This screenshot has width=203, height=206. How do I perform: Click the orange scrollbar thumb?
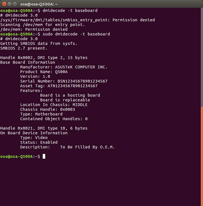[x=202, y=155]
